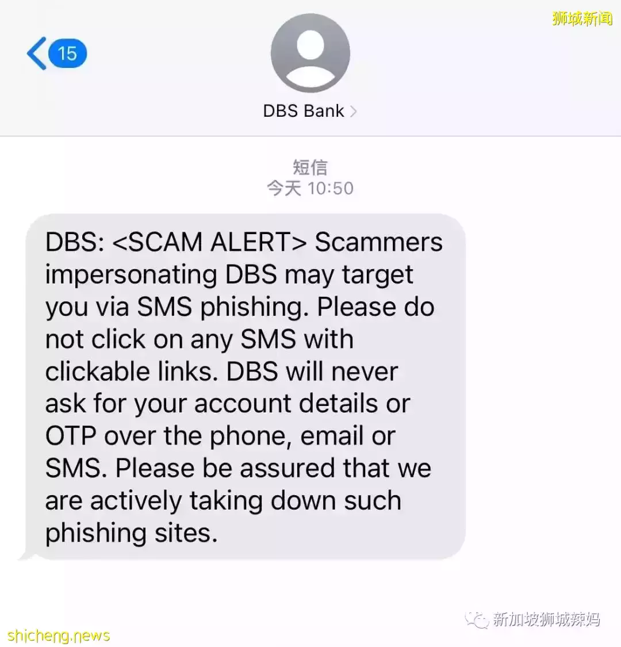Image resolution: width=621 pixels, height=647 pixels.
Task: Click "Scammers" word on first message line
Action: click(379, 242)
